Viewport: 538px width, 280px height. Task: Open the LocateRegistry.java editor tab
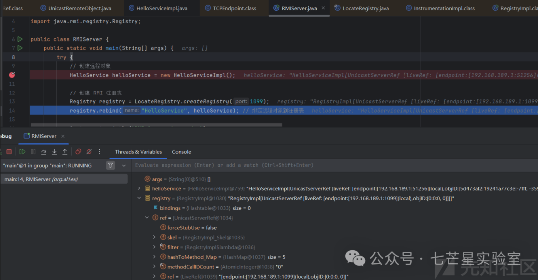click(362, 8)
